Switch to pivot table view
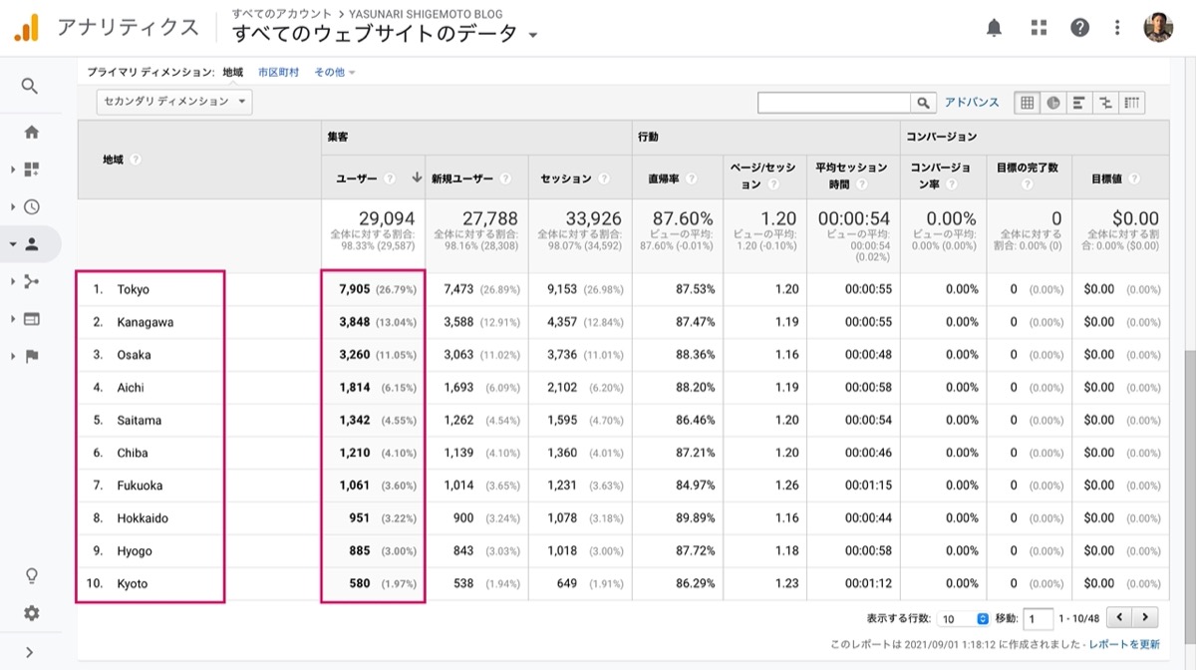Viewport: 1196px width, 670px height. click(1131, 103)
